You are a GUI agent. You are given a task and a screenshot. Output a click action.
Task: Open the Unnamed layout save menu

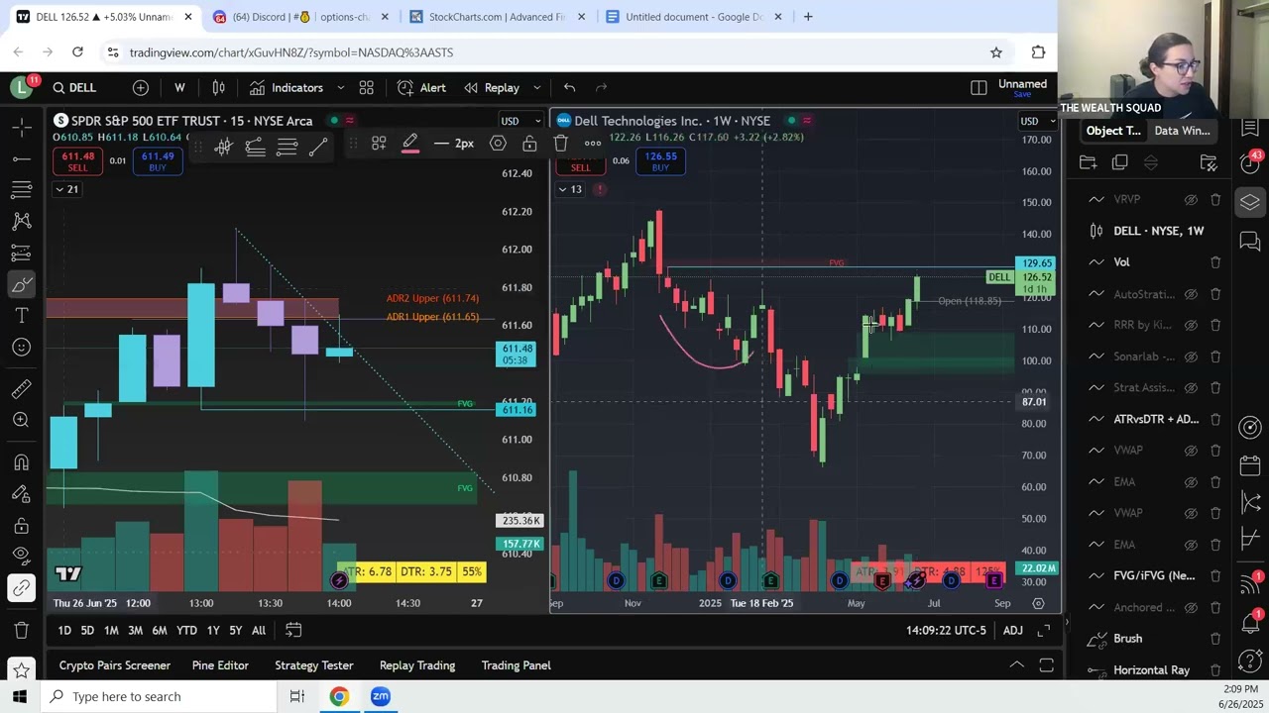point(1022,87)
